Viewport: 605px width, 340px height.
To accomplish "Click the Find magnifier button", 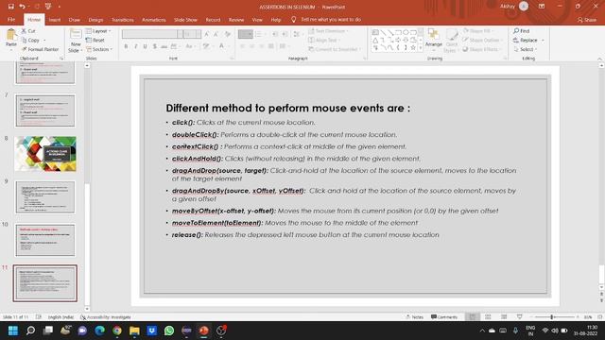I will 521,31.
